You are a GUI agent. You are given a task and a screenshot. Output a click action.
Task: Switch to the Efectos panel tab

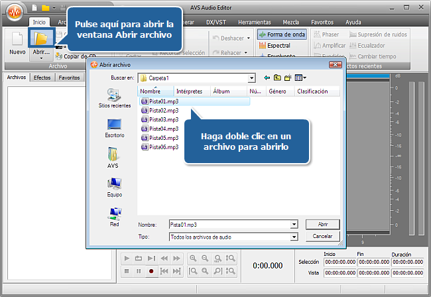click(x=42, y=78)
